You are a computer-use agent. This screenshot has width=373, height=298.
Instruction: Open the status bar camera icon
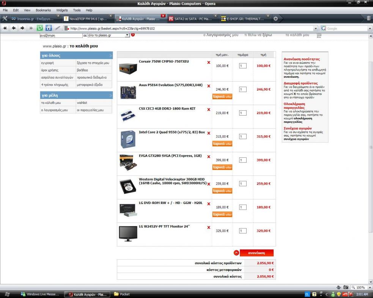[346, 287]
